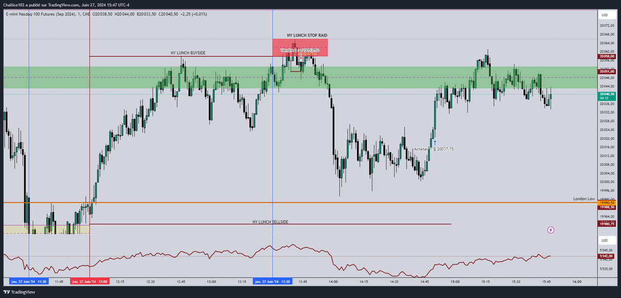Click the orange 19990,50 price label

607,202
